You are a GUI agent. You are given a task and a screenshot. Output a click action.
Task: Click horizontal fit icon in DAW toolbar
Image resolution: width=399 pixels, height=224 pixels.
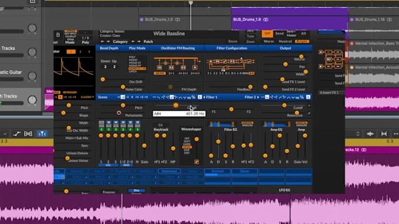(x=384, y=134)
